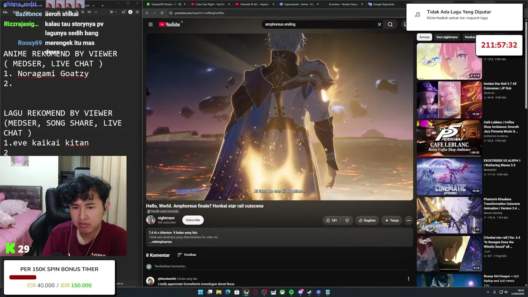Expand the description with ...selengkapnya
The height and width of the screenshot is (297, 528).
[160, 242]
